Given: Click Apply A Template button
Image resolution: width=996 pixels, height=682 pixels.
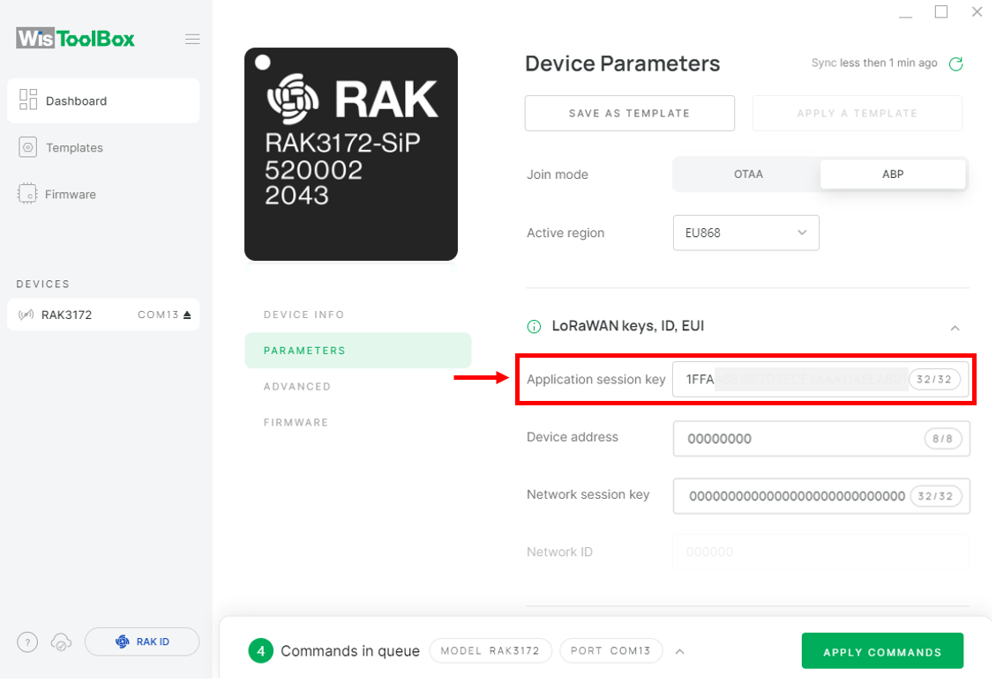Looking at the screenshot, I should 857,114.
